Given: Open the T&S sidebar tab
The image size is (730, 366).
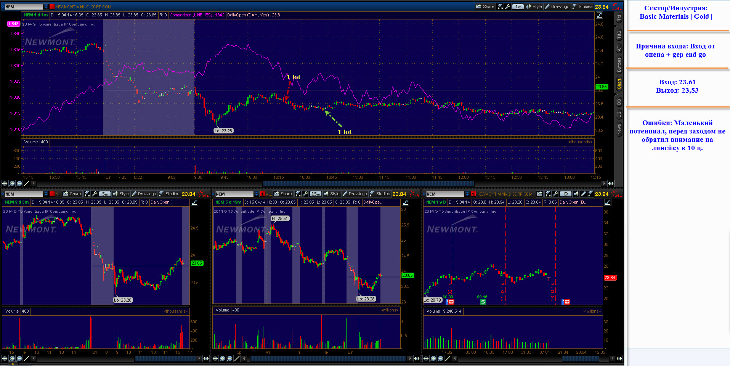Looking at the screenshot, I should pos(619,35).
